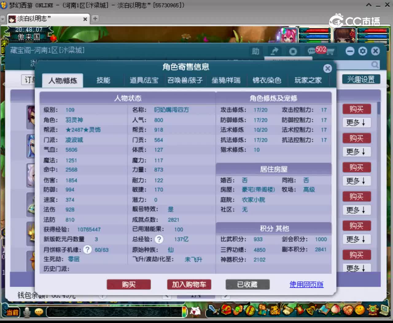Close the 淡泊以明志 tab

tap(85, 19)
